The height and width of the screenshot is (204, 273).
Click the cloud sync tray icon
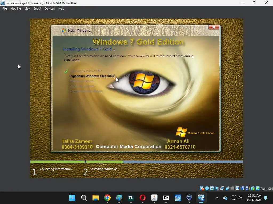225,198
